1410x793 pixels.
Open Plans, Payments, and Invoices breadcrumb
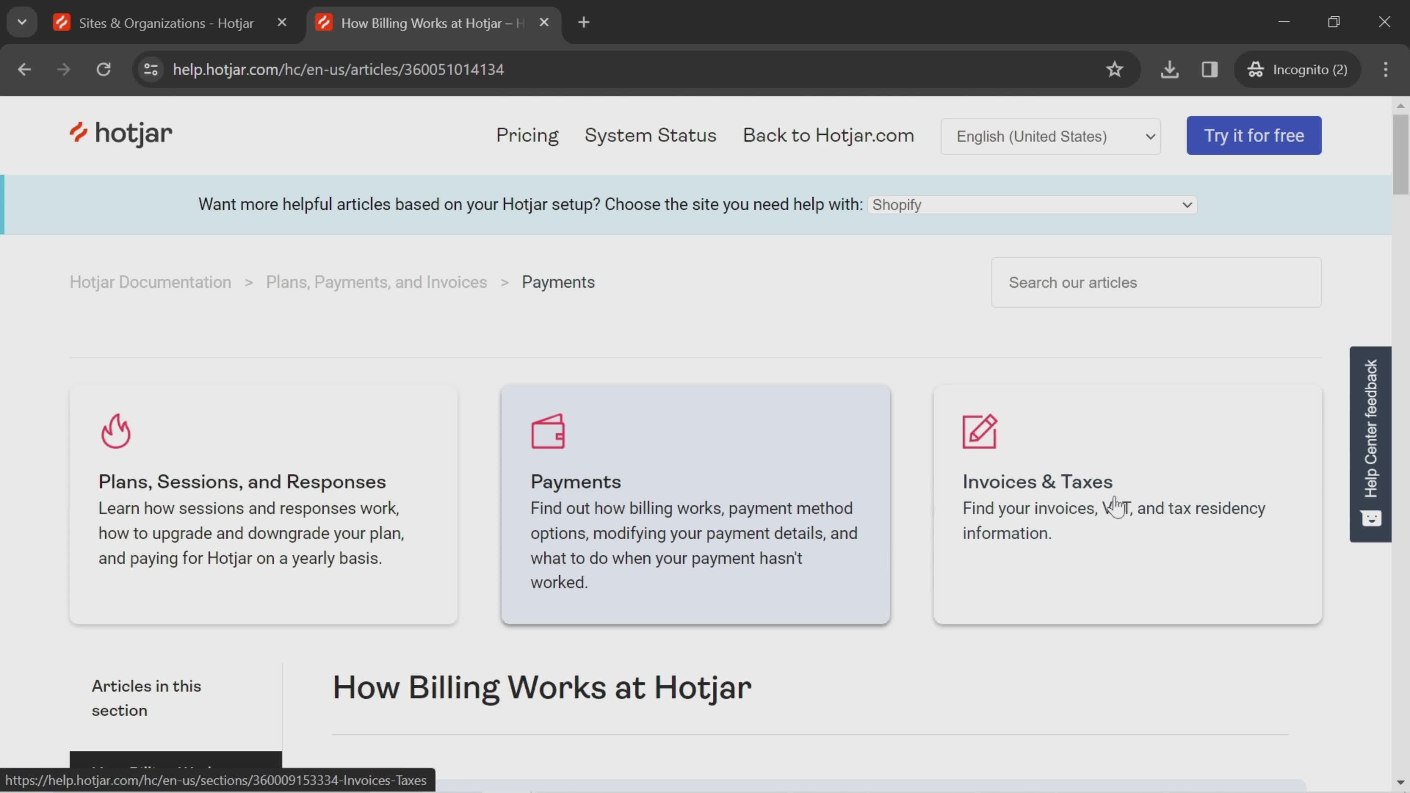pyautogui.click(x=377, y=282)
